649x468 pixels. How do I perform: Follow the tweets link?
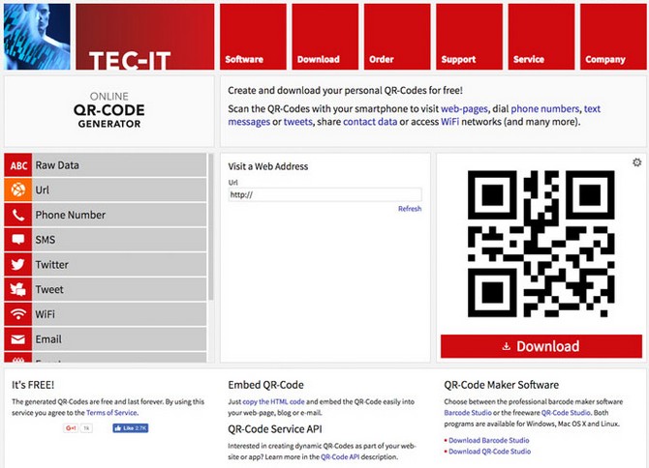point(298,122)
